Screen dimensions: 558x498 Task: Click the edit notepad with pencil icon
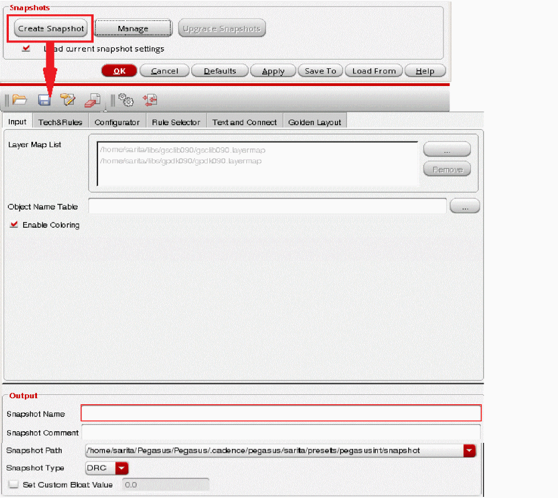tap(68, 100)
